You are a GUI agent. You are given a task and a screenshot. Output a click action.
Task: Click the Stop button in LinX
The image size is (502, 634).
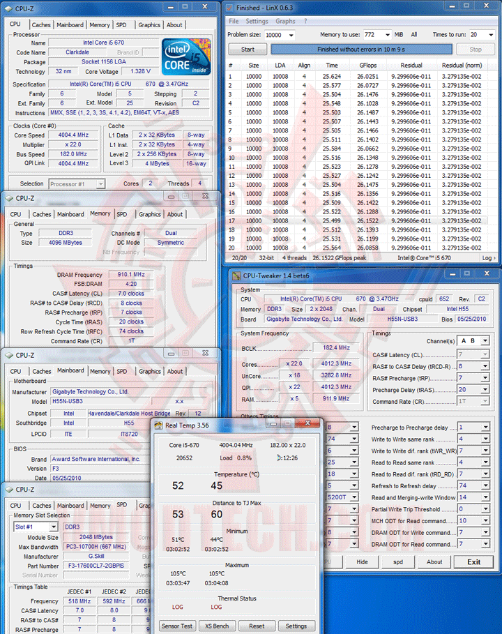coord(476,50)
